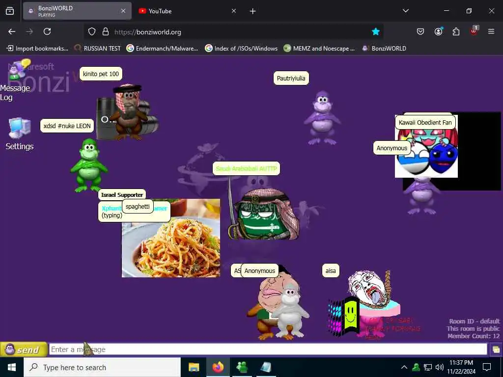Image resolution: width=503 pixels, height=377 pixels.
Task: Open the list all tabs dropdown
Action: tap(405, 11)
